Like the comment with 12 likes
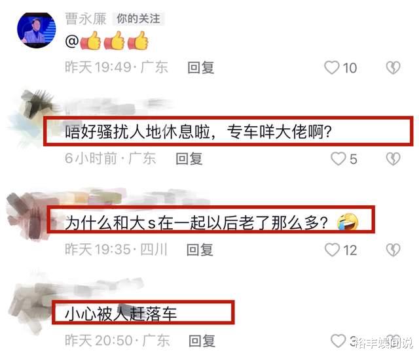The image size is (419, 357). [x=332, y=250]
